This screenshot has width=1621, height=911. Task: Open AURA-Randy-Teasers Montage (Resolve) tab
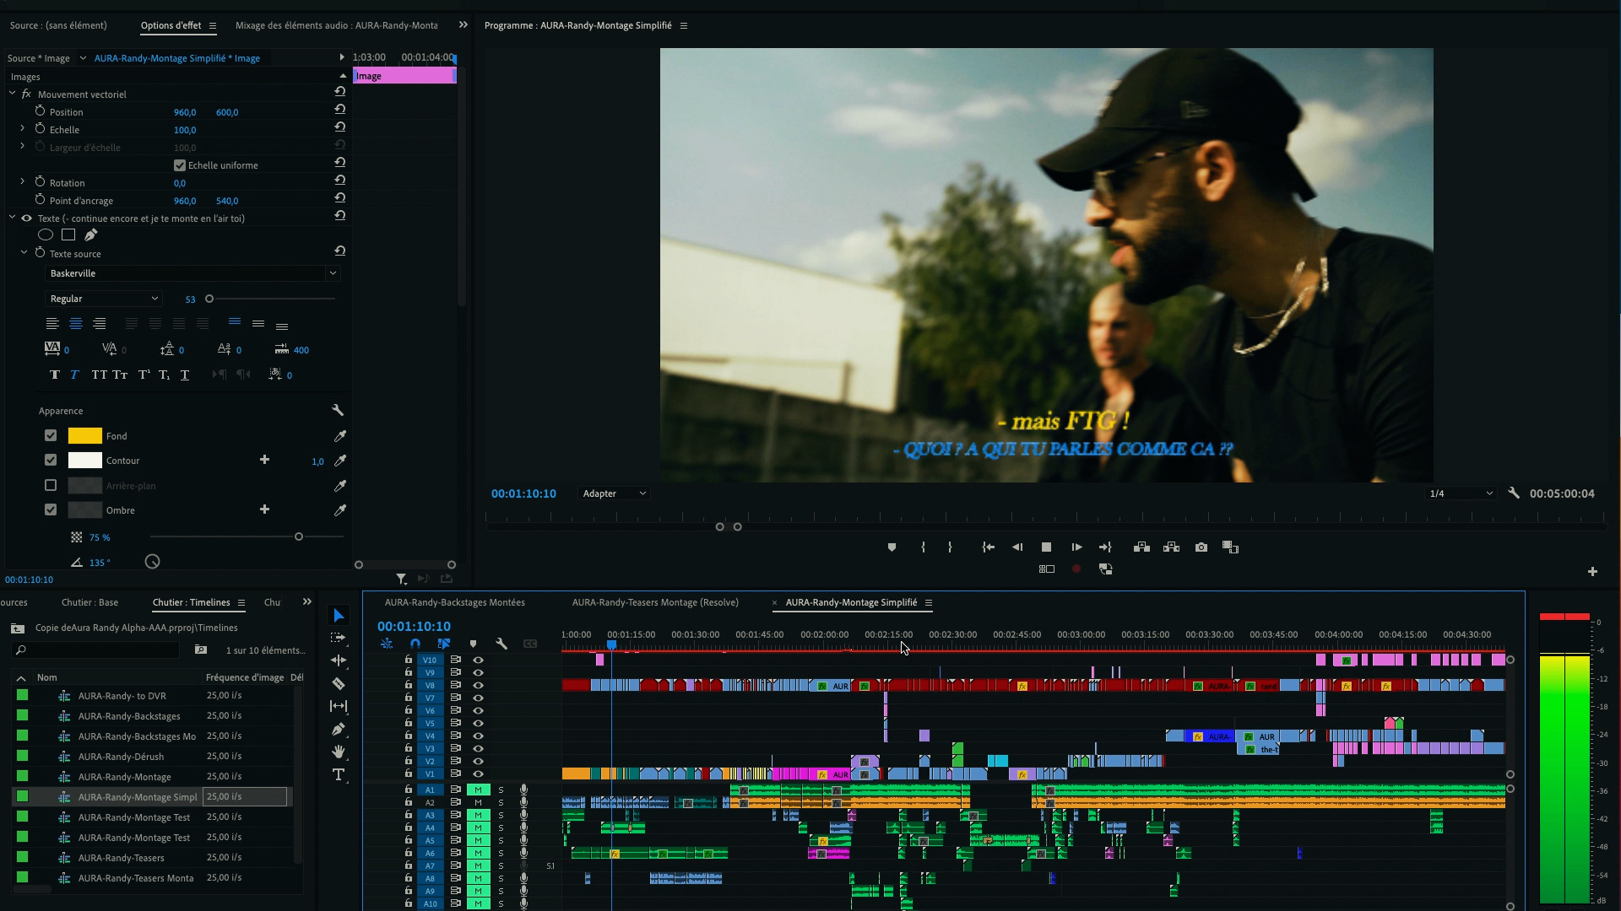(x=655, y=602)
